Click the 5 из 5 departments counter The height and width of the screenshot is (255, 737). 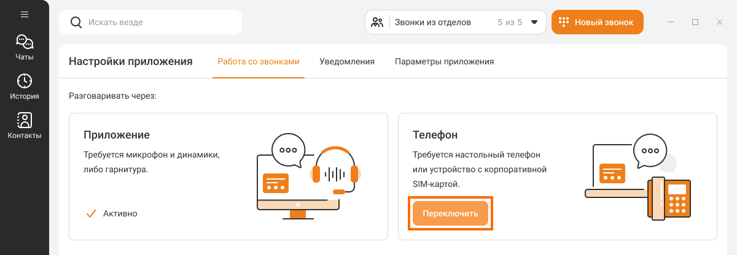[x=509, y=22]
